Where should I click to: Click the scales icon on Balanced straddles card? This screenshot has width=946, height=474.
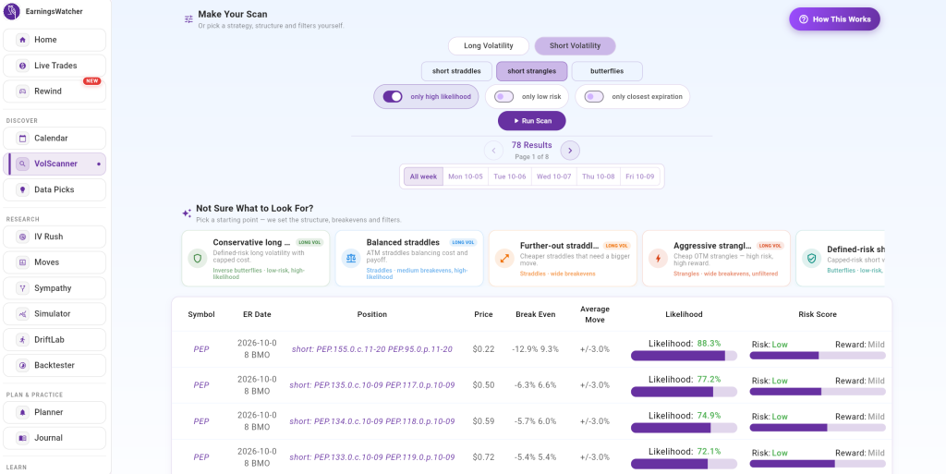pos(351,258)
